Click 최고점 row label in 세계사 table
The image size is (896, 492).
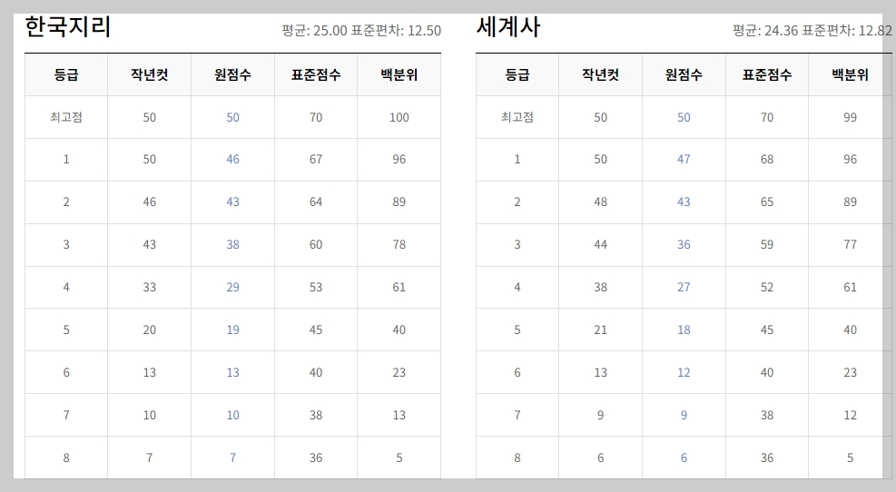517,117
